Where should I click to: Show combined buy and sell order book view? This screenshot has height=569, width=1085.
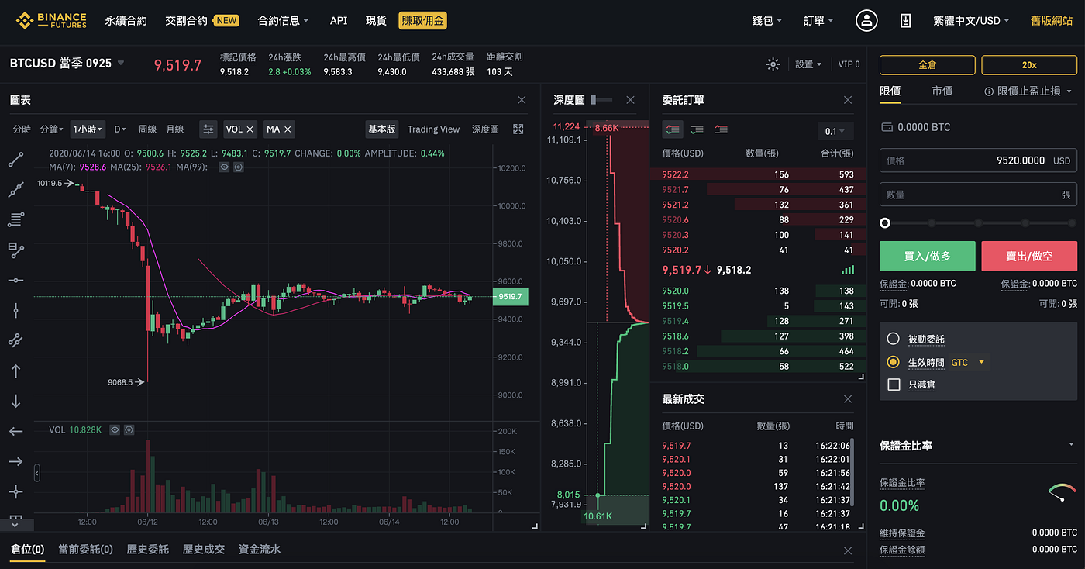pyautogui.click(x=673, y=129)
